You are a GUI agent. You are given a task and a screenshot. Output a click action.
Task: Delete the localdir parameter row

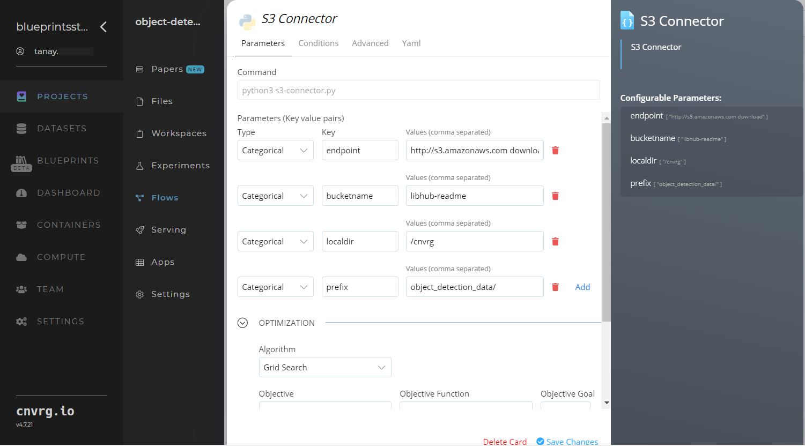556,241
